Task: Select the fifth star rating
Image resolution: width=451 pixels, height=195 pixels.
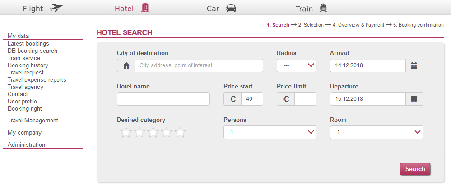Action: pos(180,132)
